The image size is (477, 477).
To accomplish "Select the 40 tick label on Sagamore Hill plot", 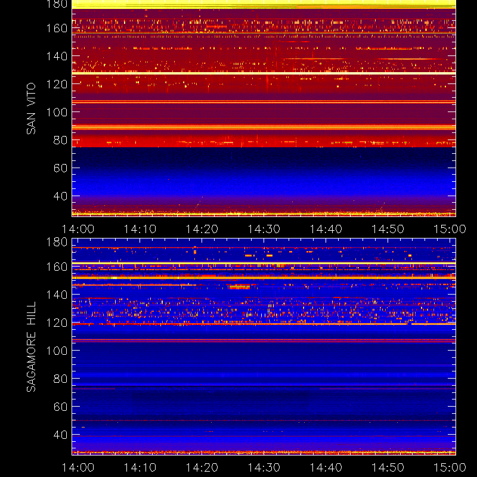I will 60,435.
